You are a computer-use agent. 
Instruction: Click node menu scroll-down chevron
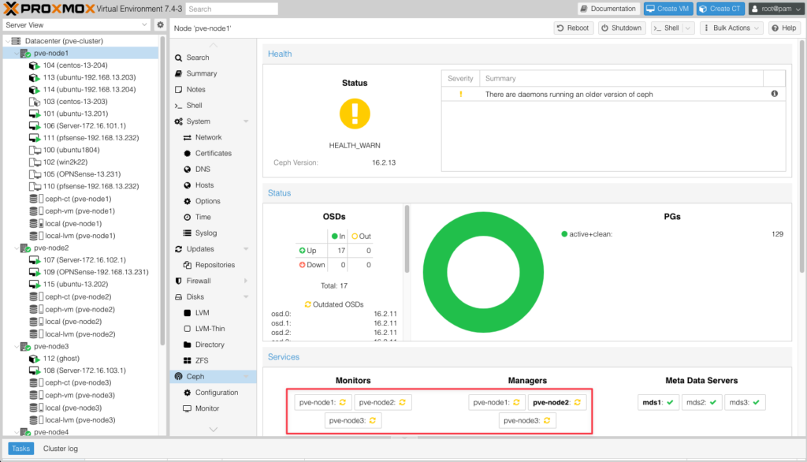coord(213,429)
